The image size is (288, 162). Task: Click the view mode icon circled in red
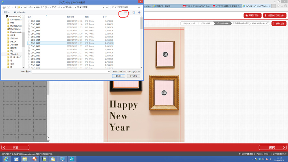(125, 12)
